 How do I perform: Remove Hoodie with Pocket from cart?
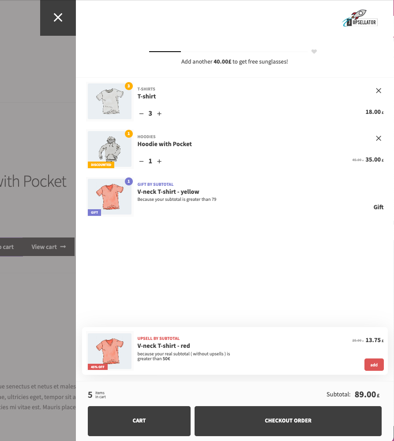pyautogui.click(x=378, y=139)
